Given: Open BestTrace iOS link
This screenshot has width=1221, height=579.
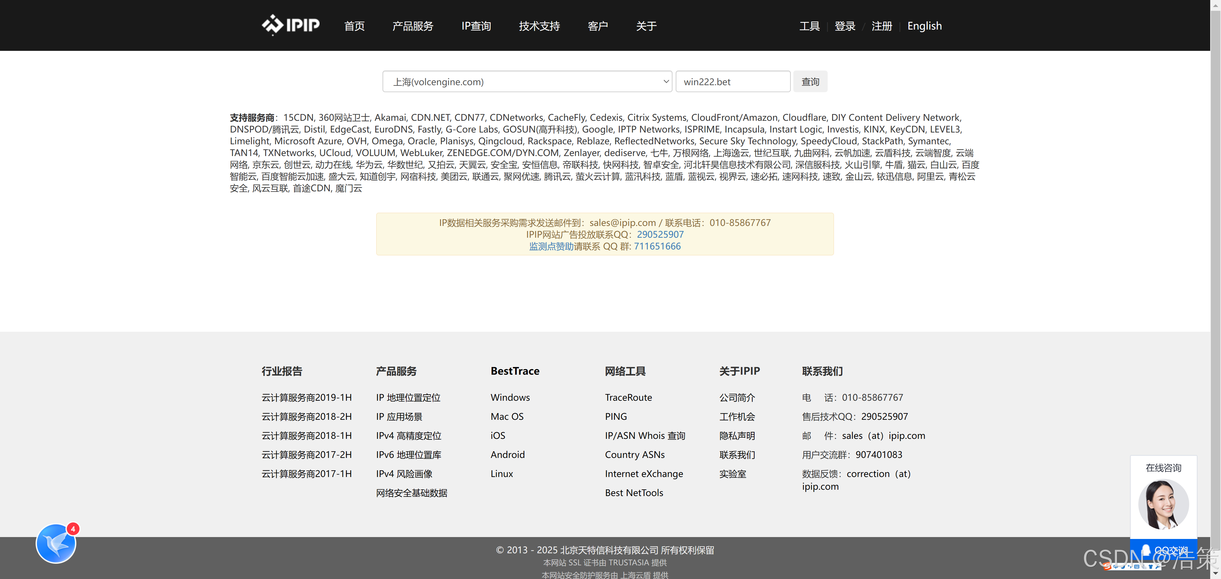Looking at the screenshot, I should (498, 435).
